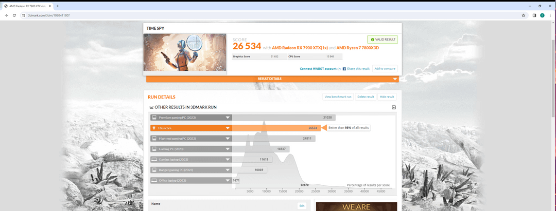
Task: Open a new browser tab
Action: point(58,6)
